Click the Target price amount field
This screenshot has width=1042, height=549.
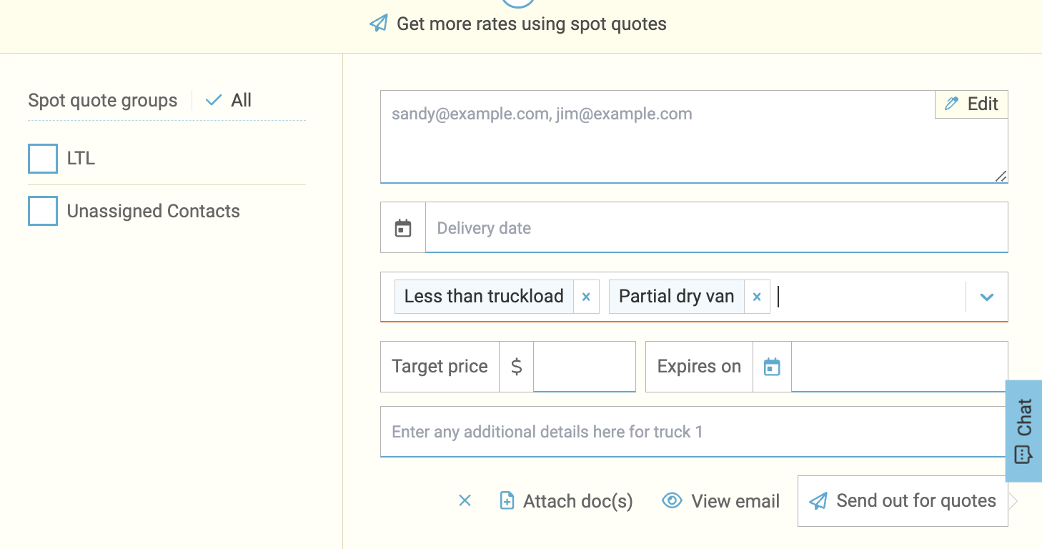coord(584,367)
